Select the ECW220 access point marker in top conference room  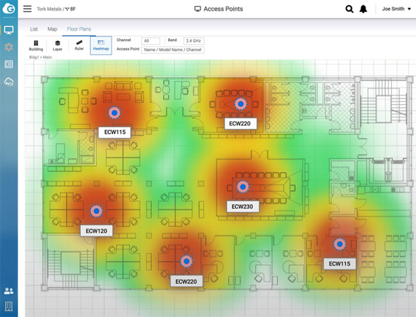tap(241, 104)
